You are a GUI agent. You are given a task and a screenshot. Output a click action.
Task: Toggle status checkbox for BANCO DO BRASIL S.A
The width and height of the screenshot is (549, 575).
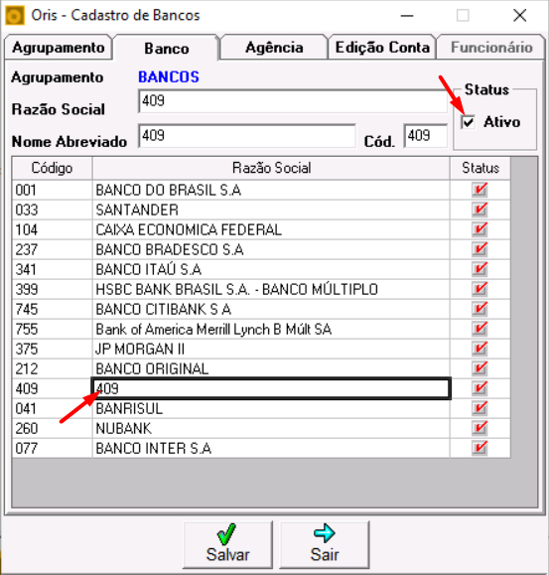coord(480,190)
